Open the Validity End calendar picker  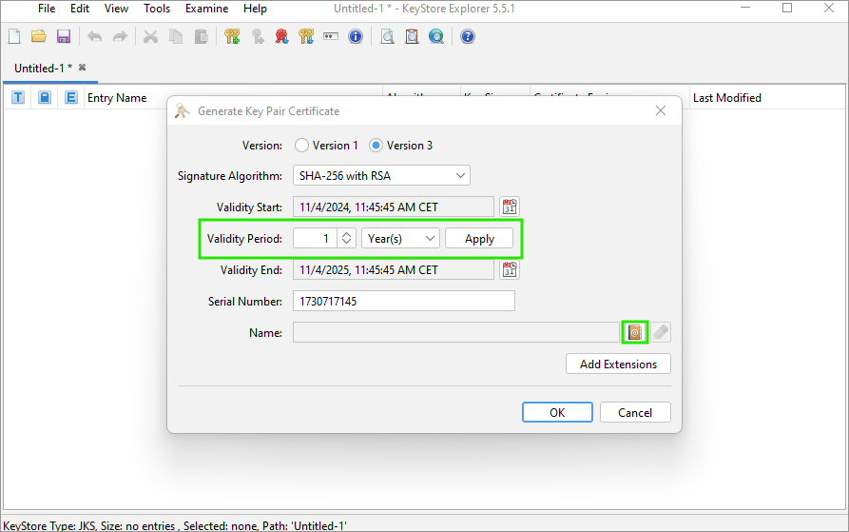510,269
